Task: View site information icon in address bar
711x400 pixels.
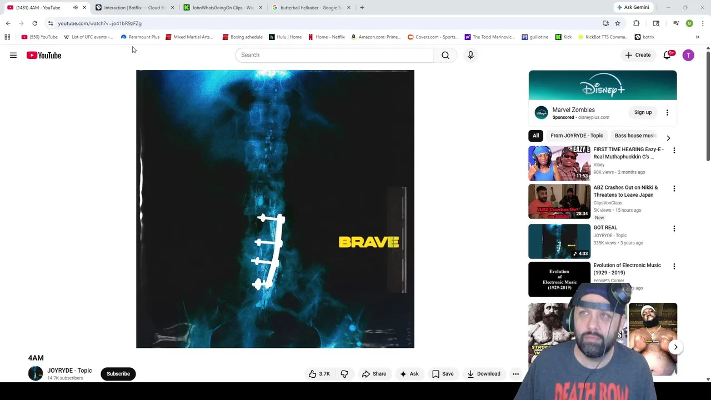Action: (x=51, y=23)
